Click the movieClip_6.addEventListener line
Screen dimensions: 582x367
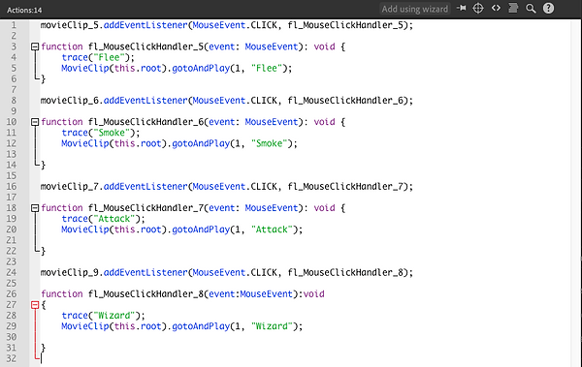pos(226,101)
